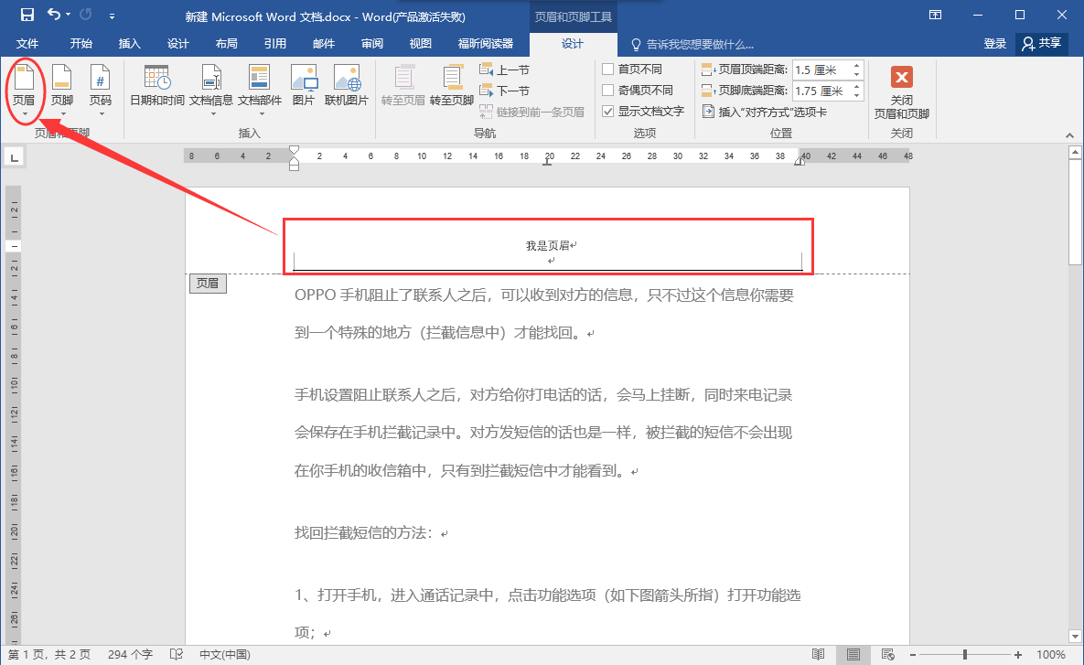Expand the 页码 (page number) dropdown
Image resolution: width=1084 pixels, height=665 pixels.
click(x=101, y=90)
